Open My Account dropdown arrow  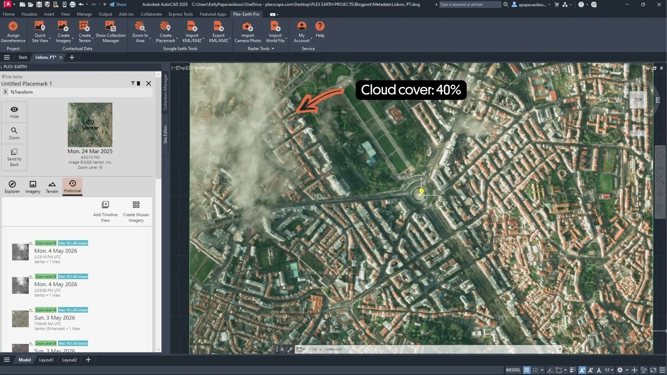[x=311, y=38]
